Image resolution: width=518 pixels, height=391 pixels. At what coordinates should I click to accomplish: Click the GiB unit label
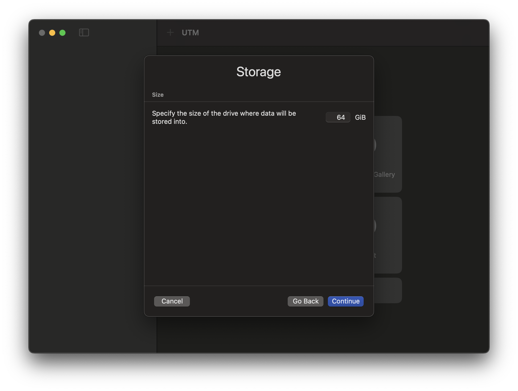coord(360,117)
